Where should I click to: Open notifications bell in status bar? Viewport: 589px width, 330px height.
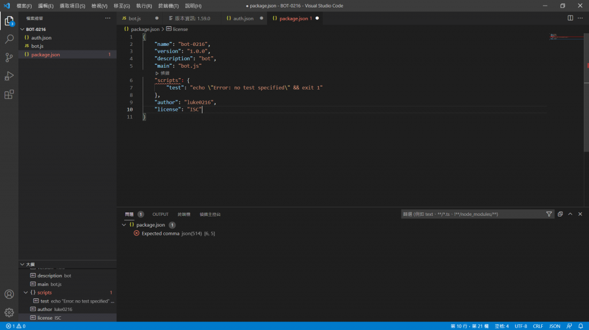click(x=581, y=326)
